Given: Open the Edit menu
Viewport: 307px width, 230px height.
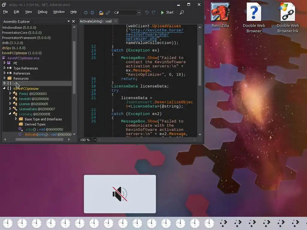Looking at the screenshot, I should tap(16, 12).
